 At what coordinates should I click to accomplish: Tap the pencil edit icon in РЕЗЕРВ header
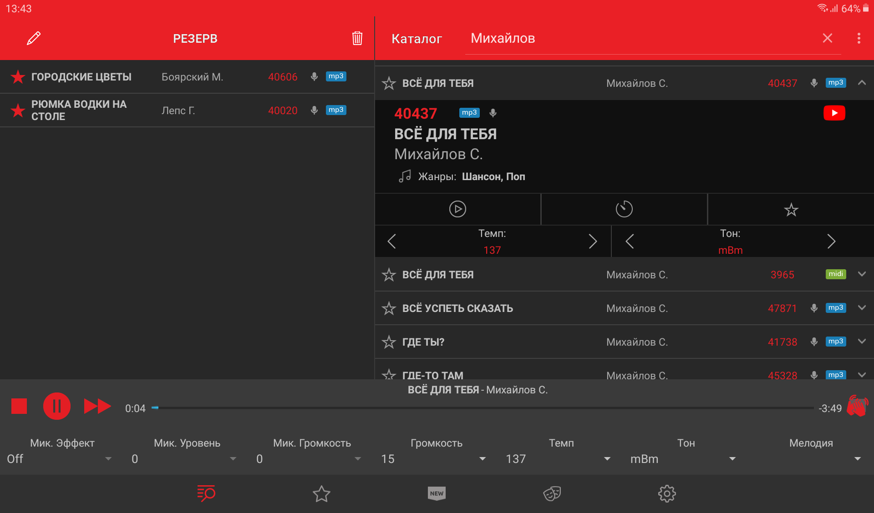coord(34,38)
